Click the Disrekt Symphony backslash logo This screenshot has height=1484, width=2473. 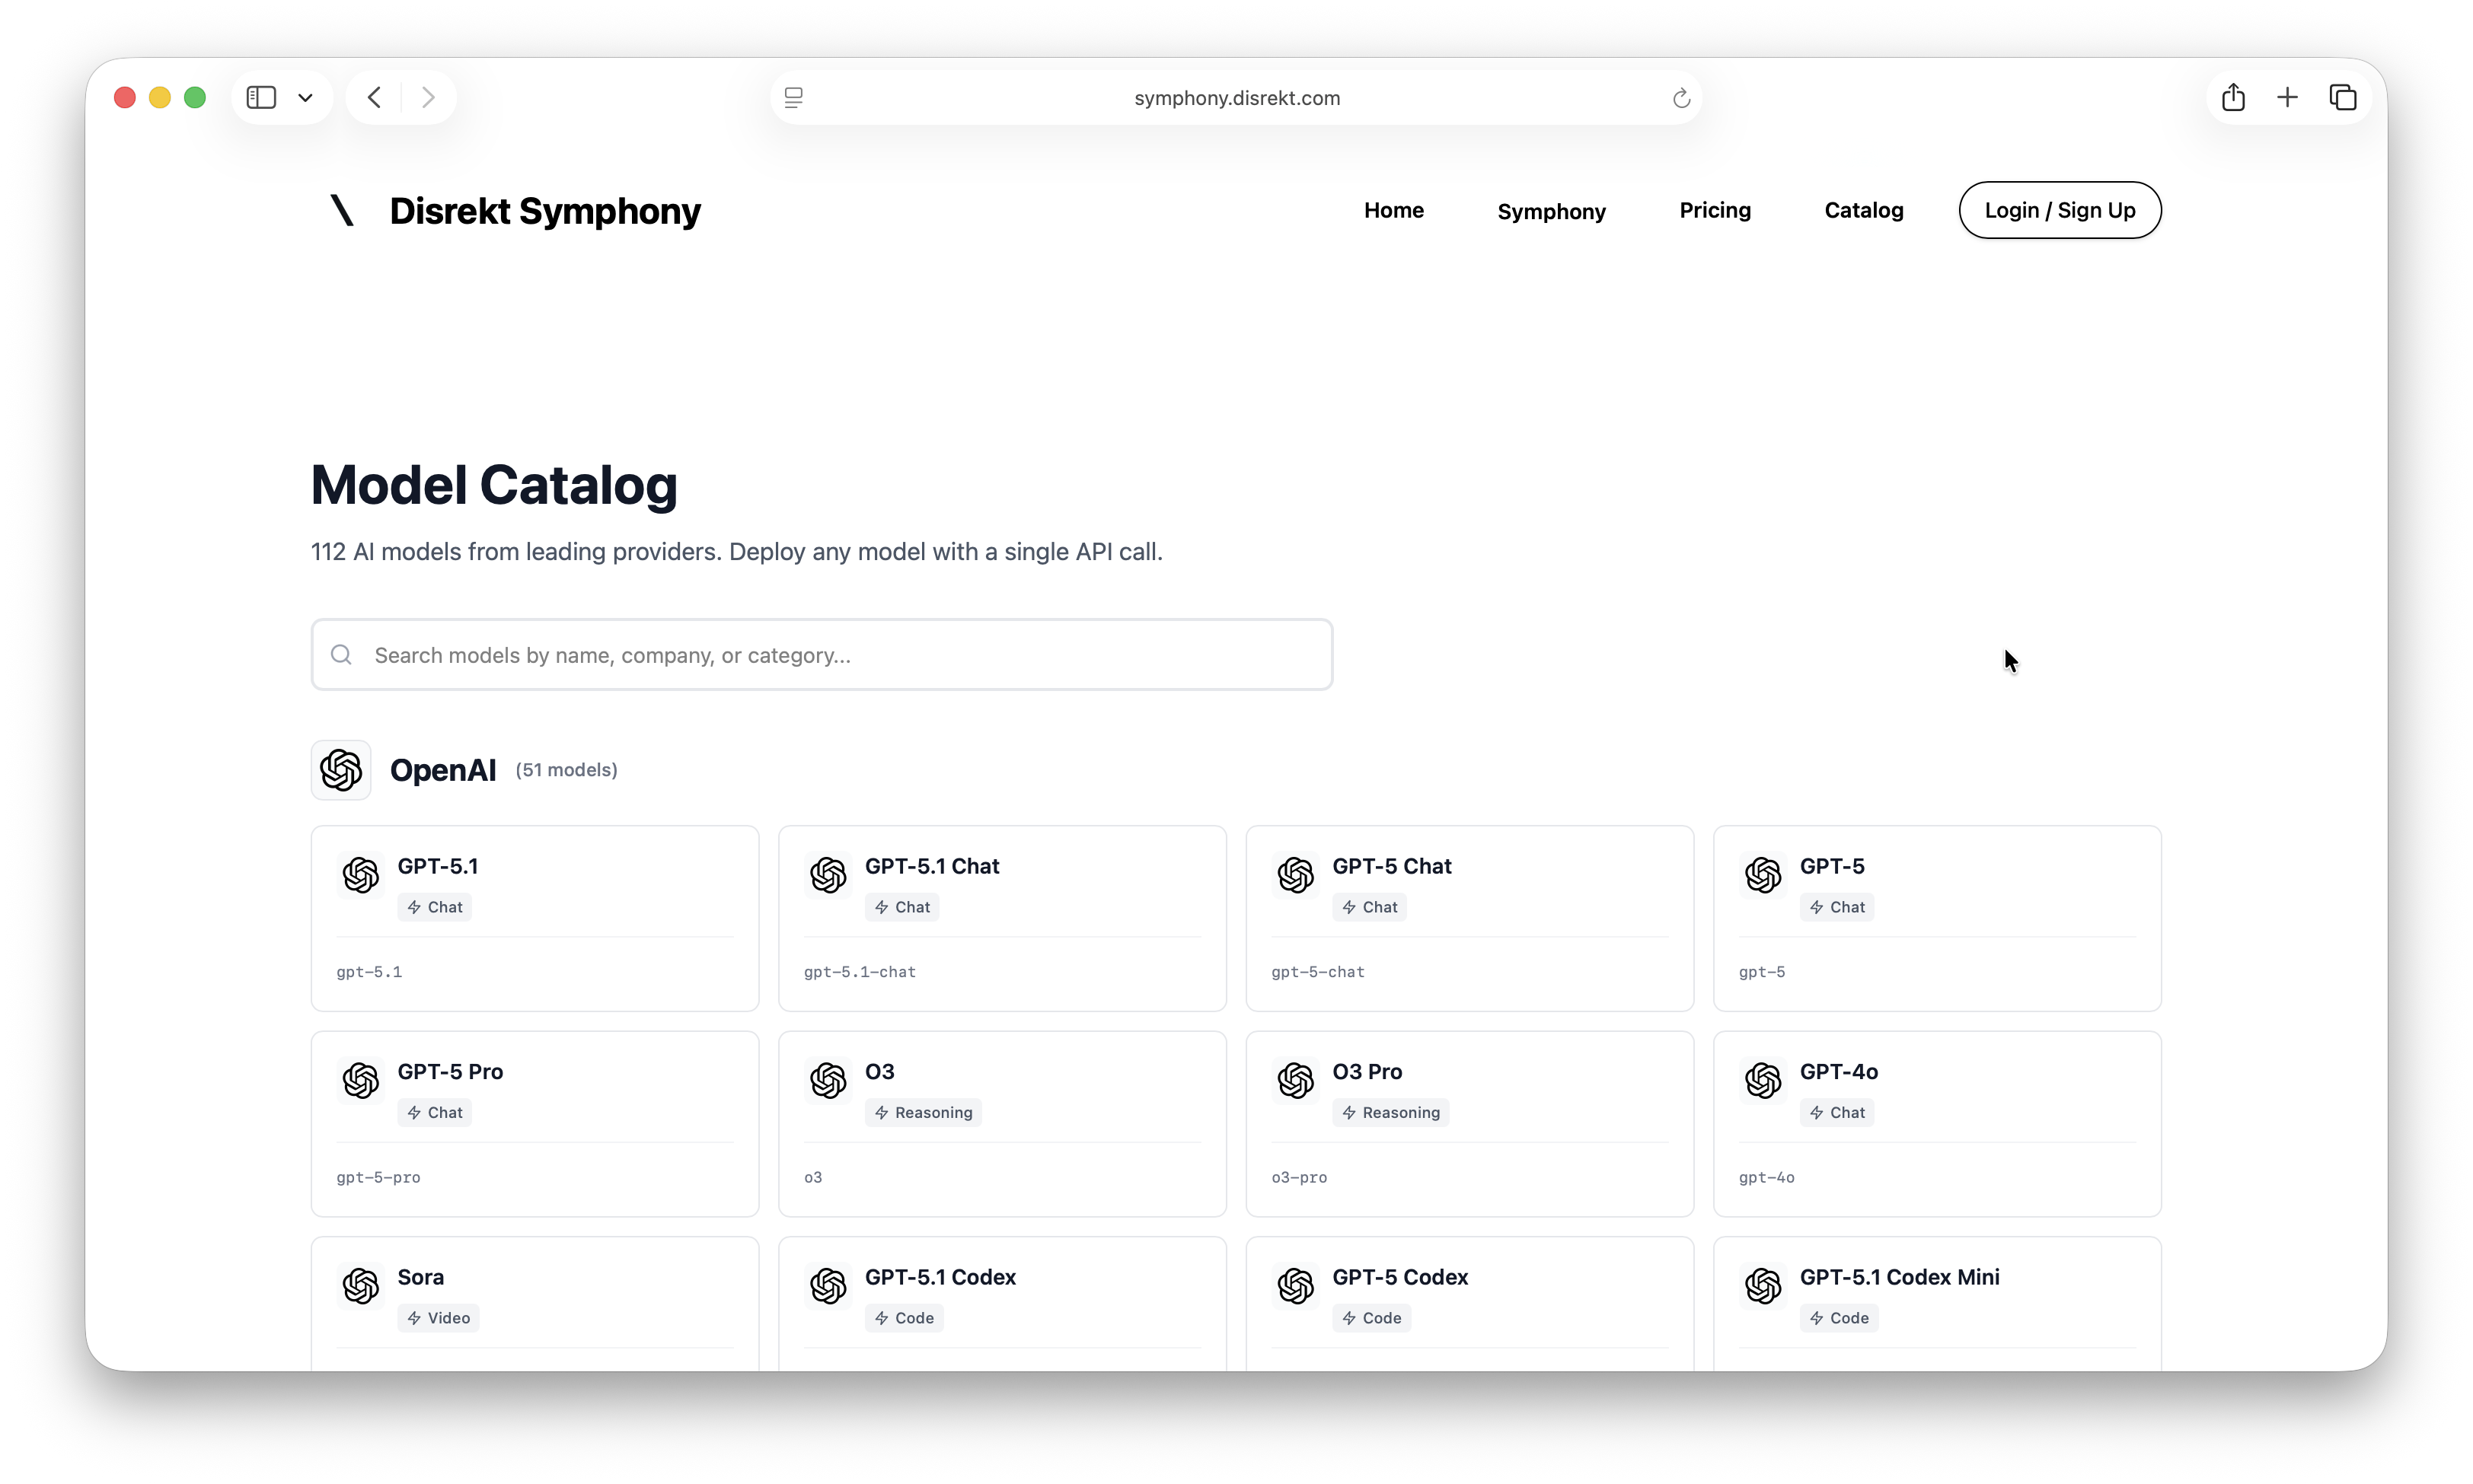click(342, 211)
